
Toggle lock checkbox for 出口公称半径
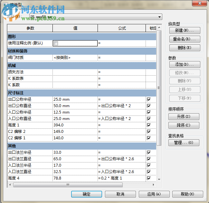click(x=149, y=99)
